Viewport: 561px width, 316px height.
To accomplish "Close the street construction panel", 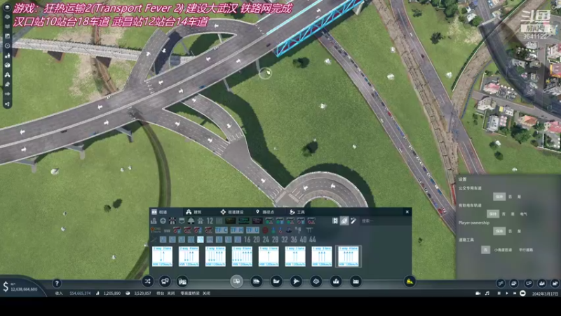I will (407, 212).
